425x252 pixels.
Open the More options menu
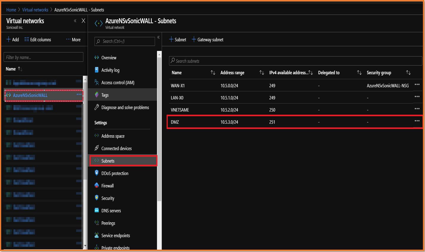[x=73, y=40]
